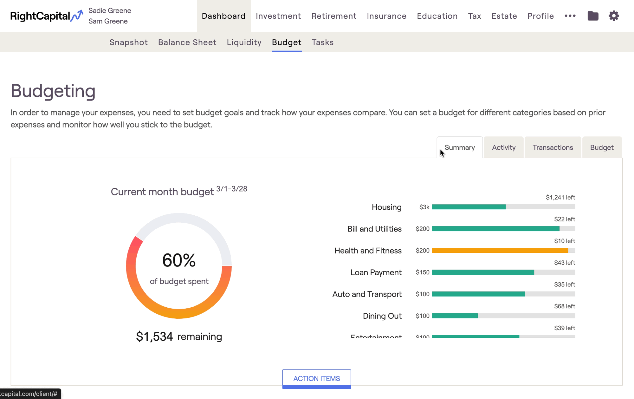Open the folder vault icon
The width and height of the screenshot is (634, 399).
pos(593,16)
